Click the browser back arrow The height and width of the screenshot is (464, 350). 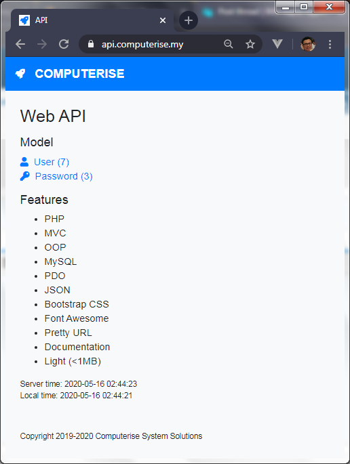[20, 45]
